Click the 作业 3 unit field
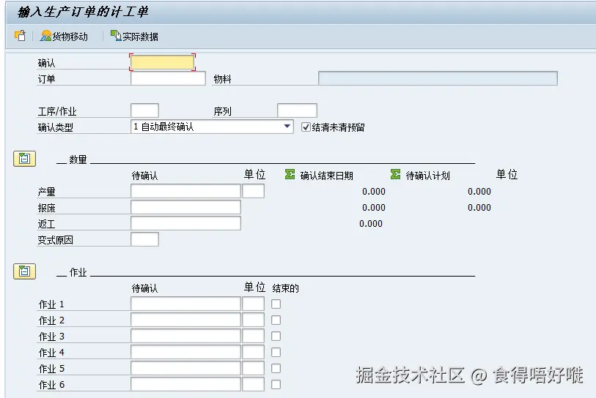The width and height of the screenshot is (596, 398). pos(254,336)
